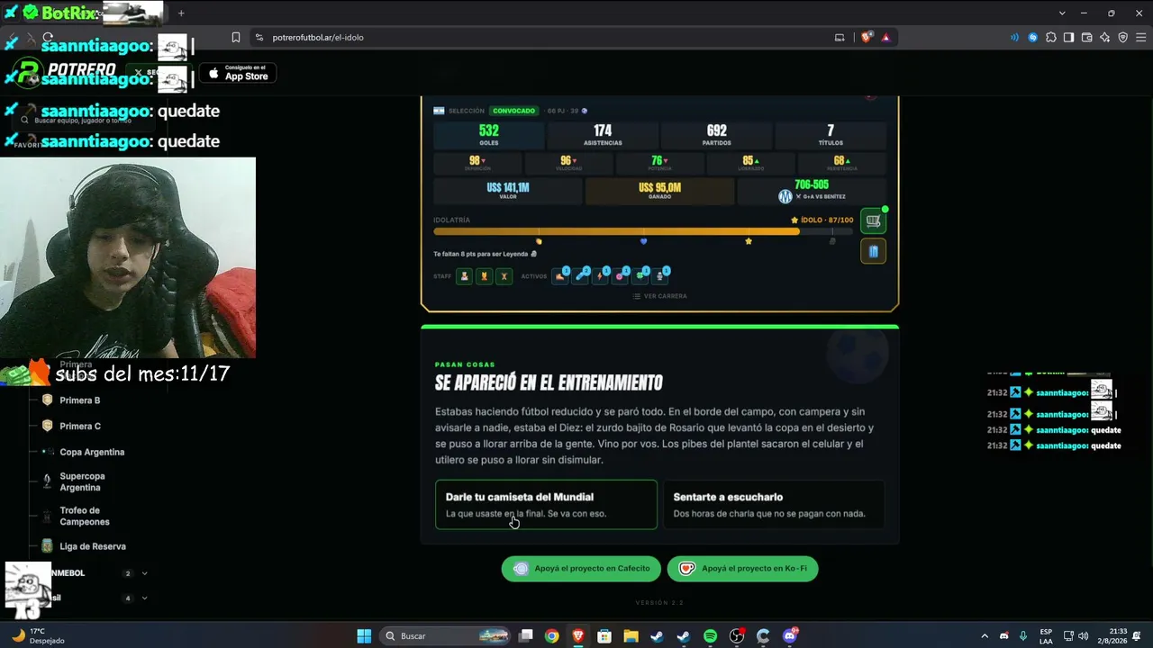Open Supercopa Argentina in the sidebar
The height and width of the screenshot is (648, 1153).
coord(82,482)
